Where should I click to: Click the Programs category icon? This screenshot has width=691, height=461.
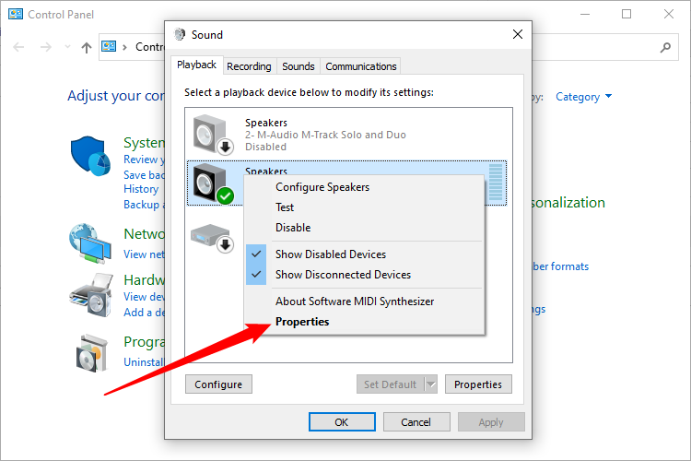[89, 351]
